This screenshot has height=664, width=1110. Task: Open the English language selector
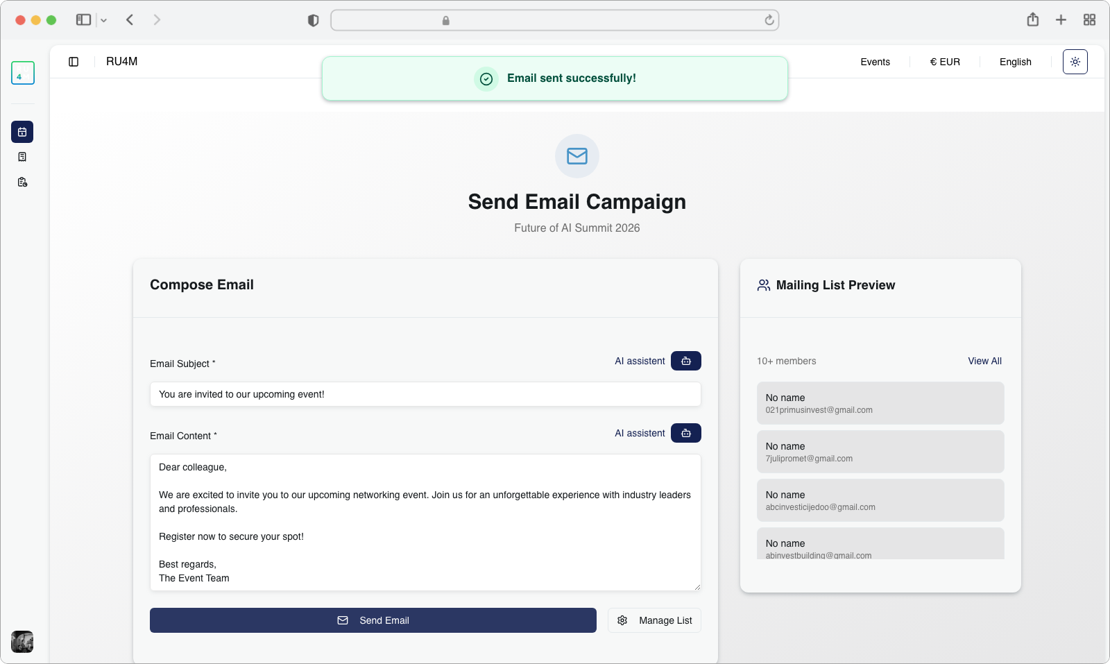(x=1015, y=62)
